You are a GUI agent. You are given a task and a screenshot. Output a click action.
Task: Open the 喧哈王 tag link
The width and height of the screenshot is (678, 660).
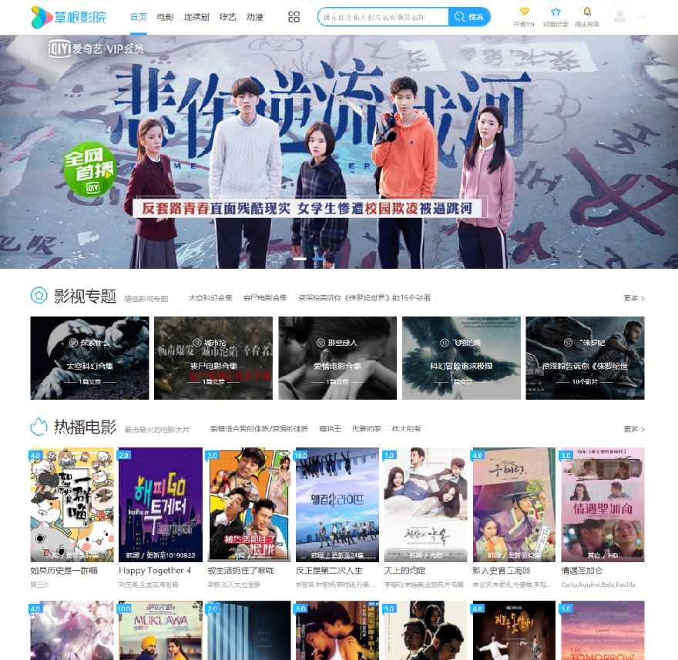click(x=330, y=429)
